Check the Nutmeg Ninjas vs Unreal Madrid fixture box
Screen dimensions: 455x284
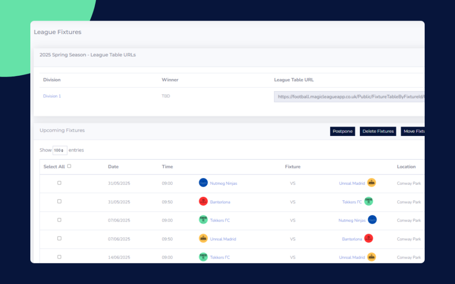59,183
